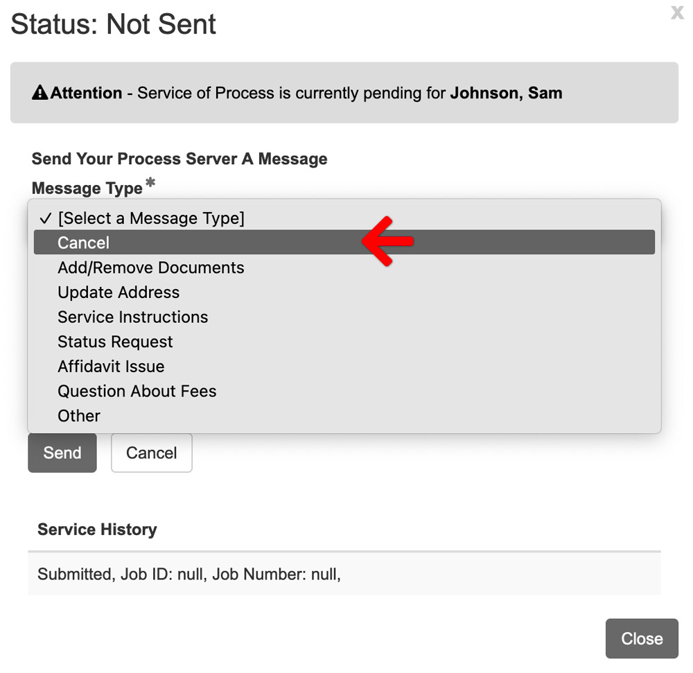Click the white Cancel button beside Send
Image resolution: width=693 pixels, height=673 pixels.
(x=152, y=453)
